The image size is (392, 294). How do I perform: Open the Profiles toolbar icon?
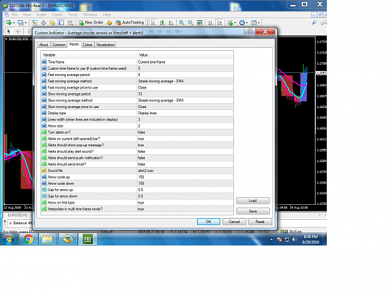(20, 23)
